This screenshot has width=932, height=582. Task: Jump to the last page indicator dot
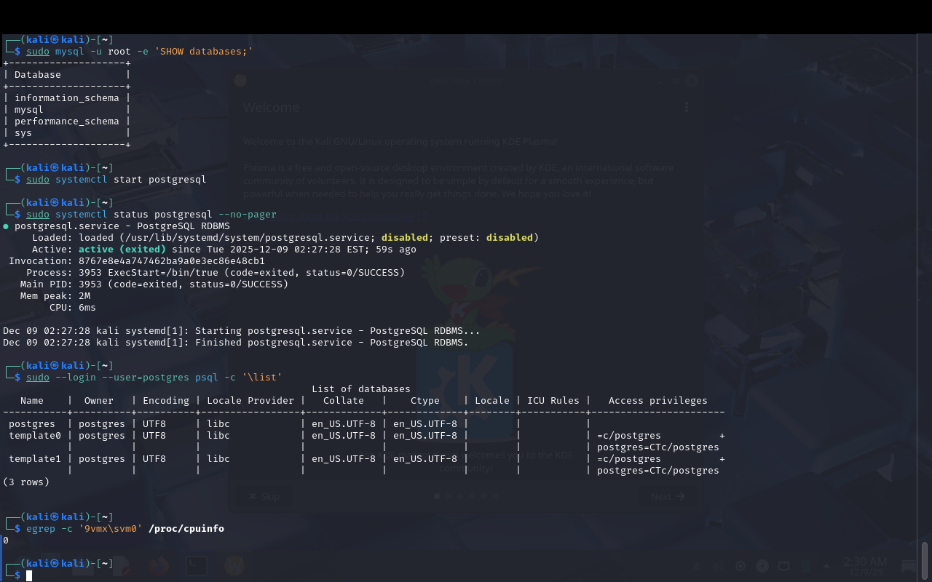pos(495,496)
